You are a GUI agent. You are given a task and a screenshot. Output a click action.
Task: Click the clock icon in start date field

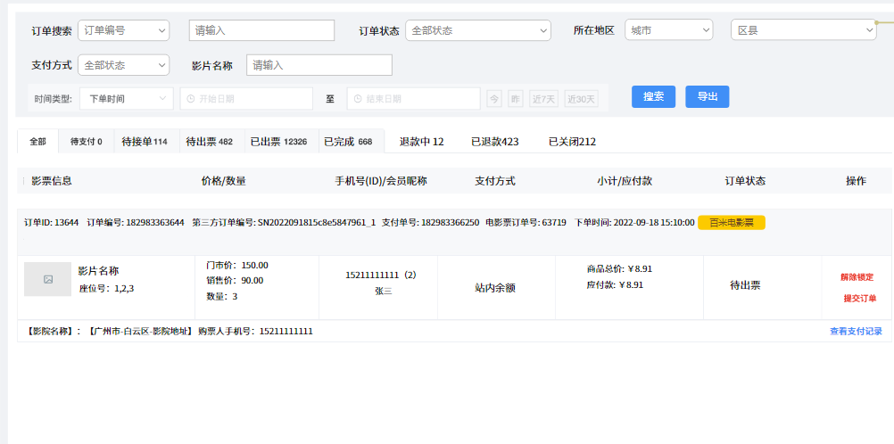tap(189, 99)
